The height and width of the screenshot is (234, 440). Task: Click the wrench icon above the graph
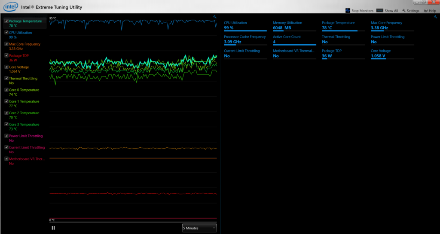coord(215,17)
